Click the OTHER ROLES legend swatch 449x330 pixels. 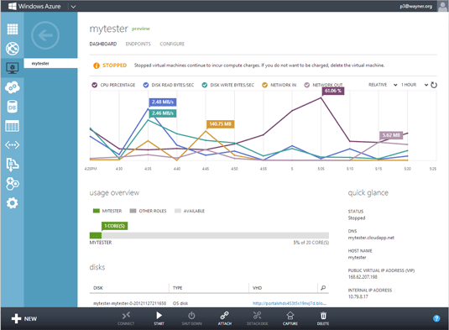[x=133, y=211]
